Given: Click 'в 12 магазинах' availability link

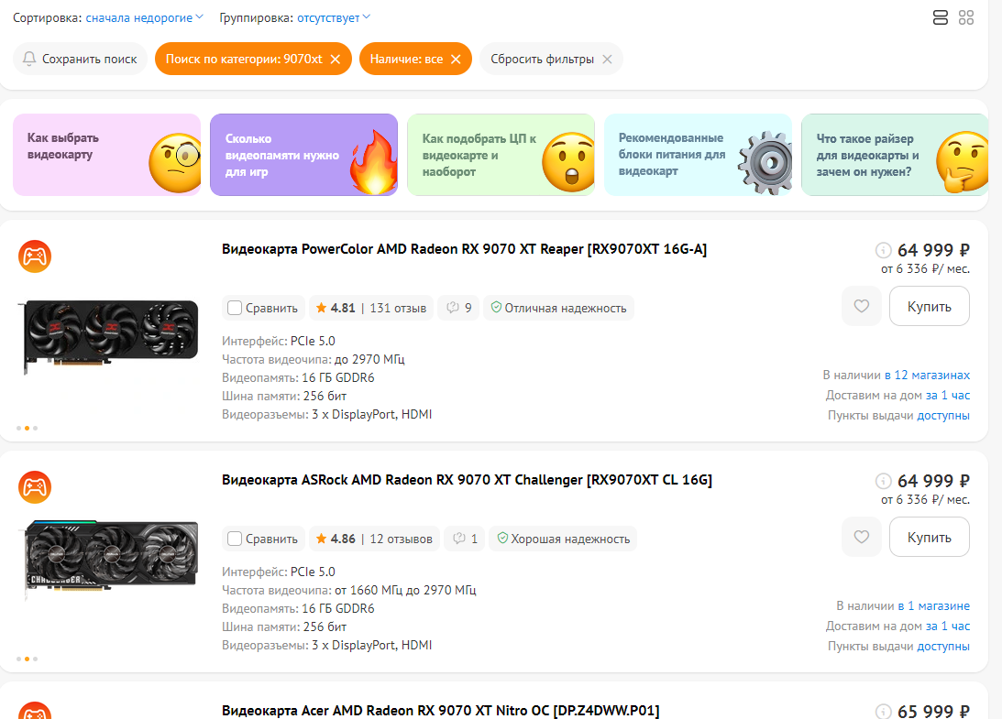Looking at the screenshot, I should point(927,375).
